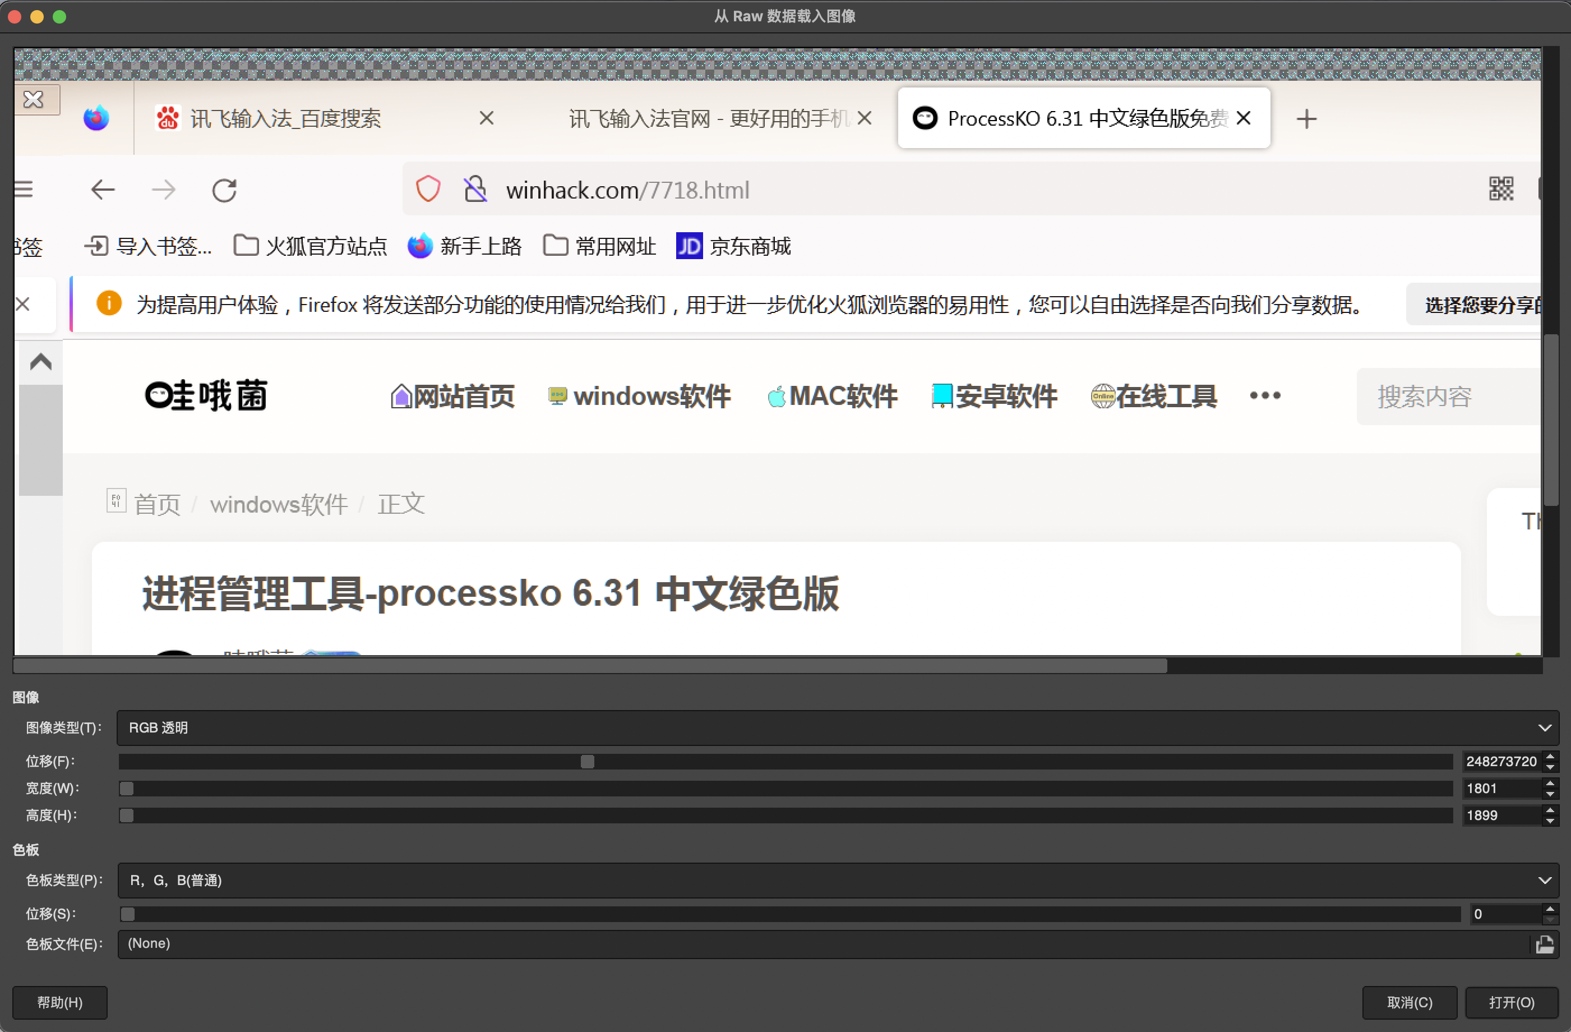This screenshot has height=1032, width=1571.
Task: Click the scroll-up chevron in the preview
Action: (41, 361)
